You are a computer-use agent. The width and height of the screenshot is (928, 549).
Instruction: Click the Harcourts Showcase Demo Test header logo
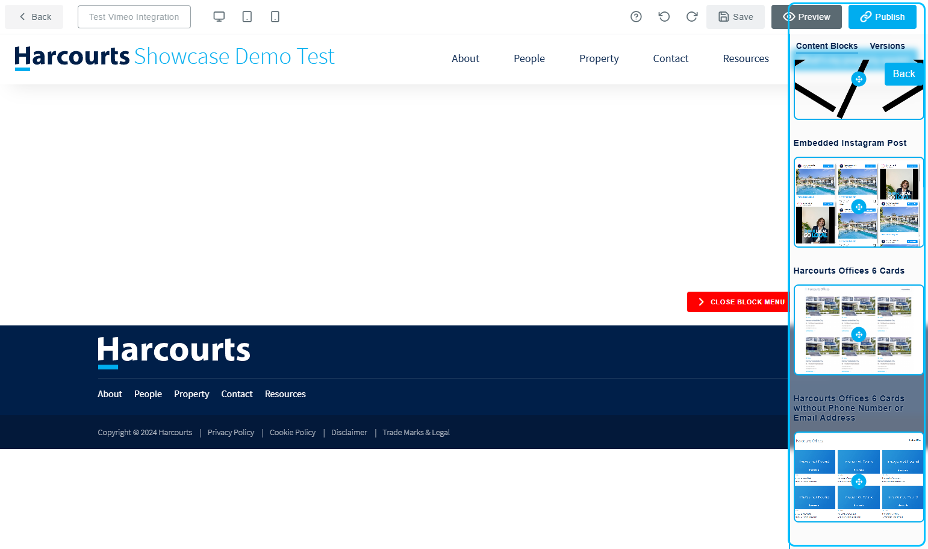coord(175,57)
